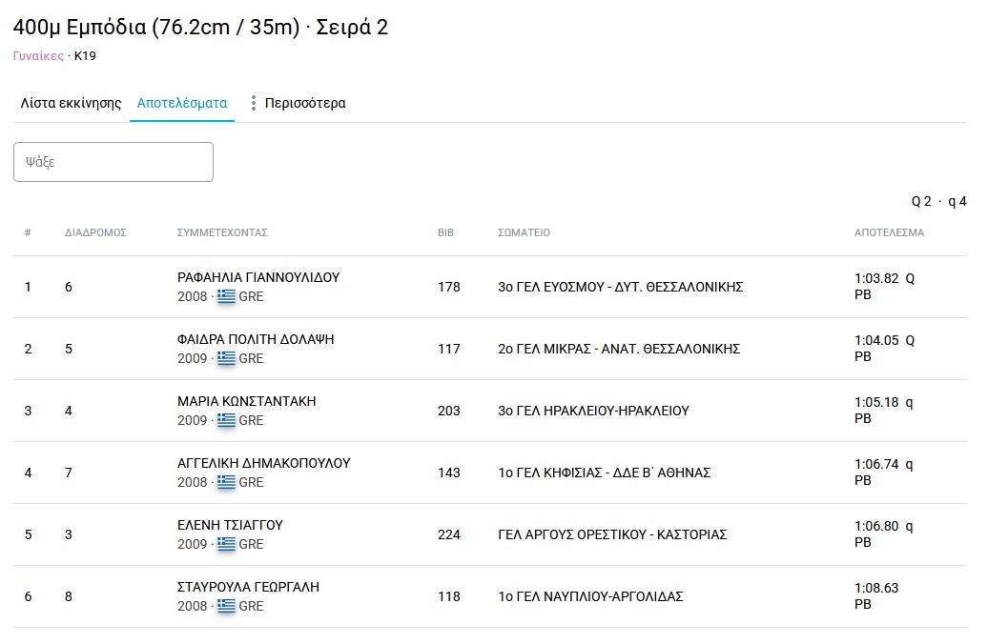Click the 400μ Εμπόδια Σειρά 2 heading
This screenshot has height=644, width=988.
[x=200, y=28]
